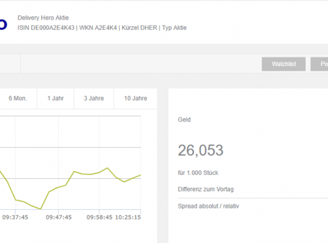Click the Geld price 26,053
The width and height of the screenshot is (328, 243).
201,151
